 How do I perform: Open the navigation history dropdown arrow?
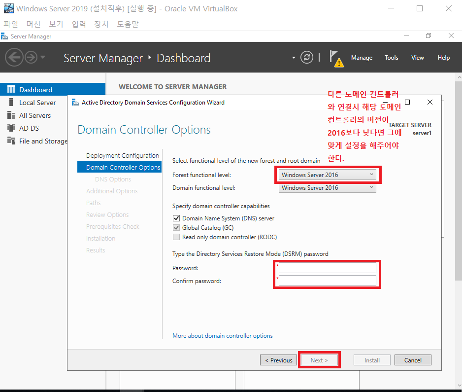point(43,57)
